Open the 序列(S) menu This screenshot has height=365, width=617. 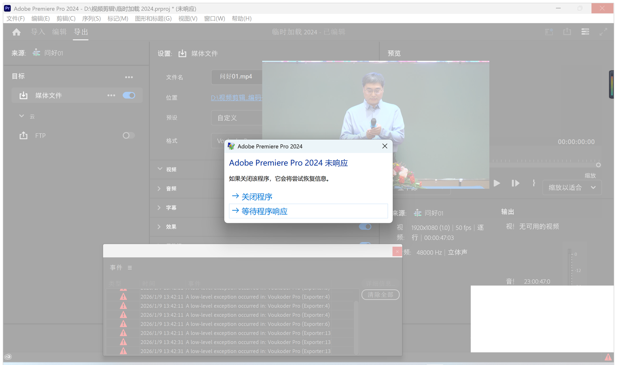point(91,19)
